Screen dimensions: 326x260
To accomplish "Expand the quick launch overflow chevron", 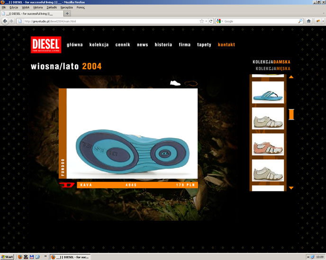I will click(45, 256).
